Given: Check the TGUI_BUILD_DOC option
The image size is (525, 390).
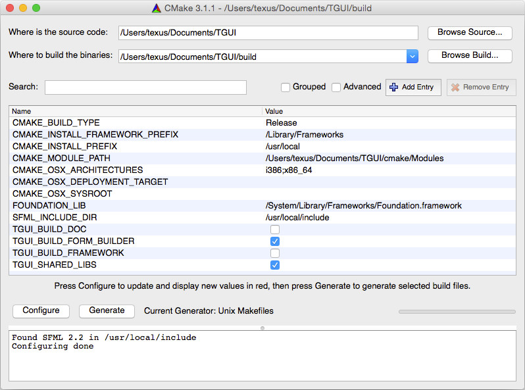Looking at the screenshot, I should (x=275, y=230).
